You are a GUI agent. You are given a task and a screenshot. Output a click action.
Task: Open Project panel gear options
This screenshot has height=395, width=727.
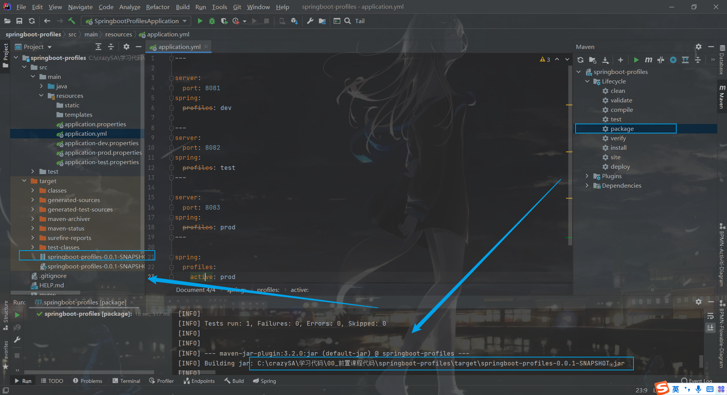click(126, 47)
